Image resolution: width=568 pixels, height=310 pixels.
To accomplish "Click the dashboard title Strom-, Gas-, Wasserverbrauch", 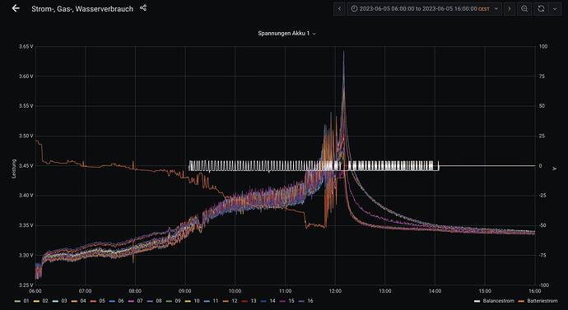I will pos(82,9).
